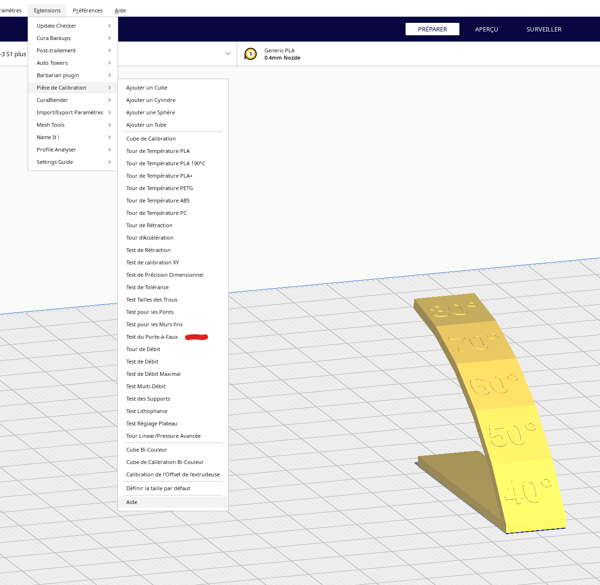Image resolution: width=600 pixels, height=585 pixels.
Task: Select Test Lithophanie
Action: click(x=173, y=411)
